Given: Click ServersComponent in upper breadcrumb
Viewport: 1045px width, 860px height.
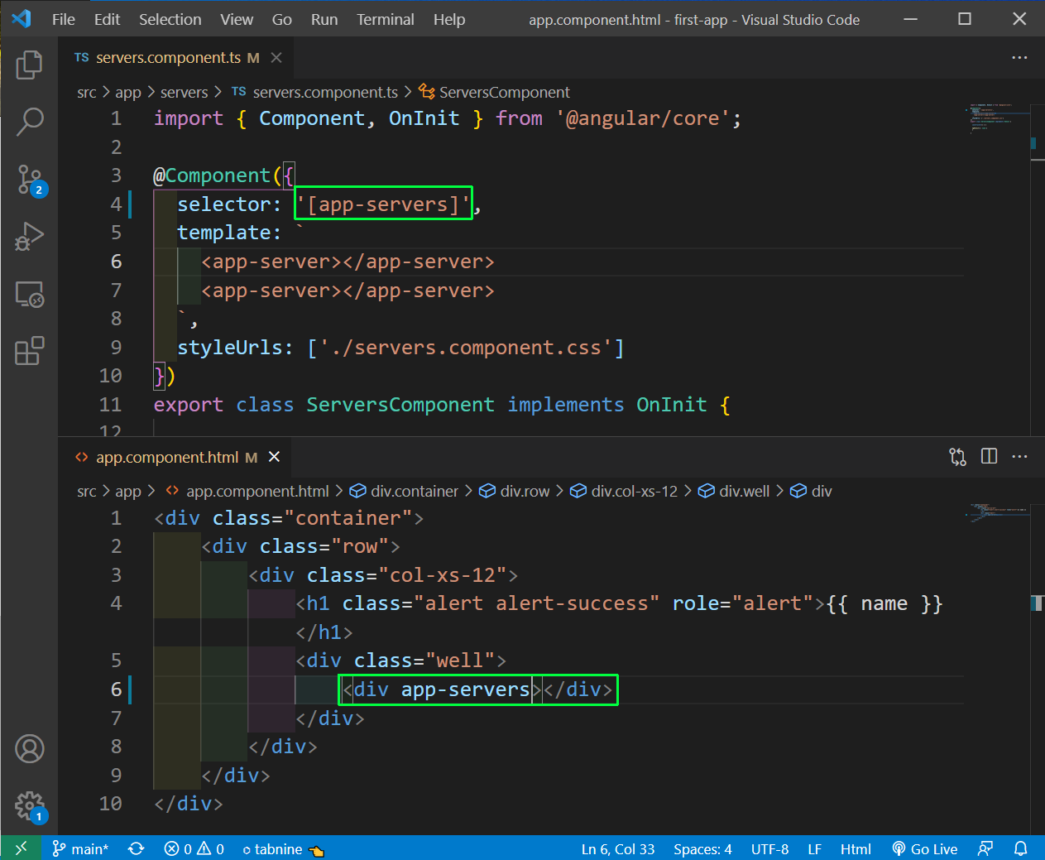Looking at the screenshot, I should pyautogui.click(x=495, y=92).
